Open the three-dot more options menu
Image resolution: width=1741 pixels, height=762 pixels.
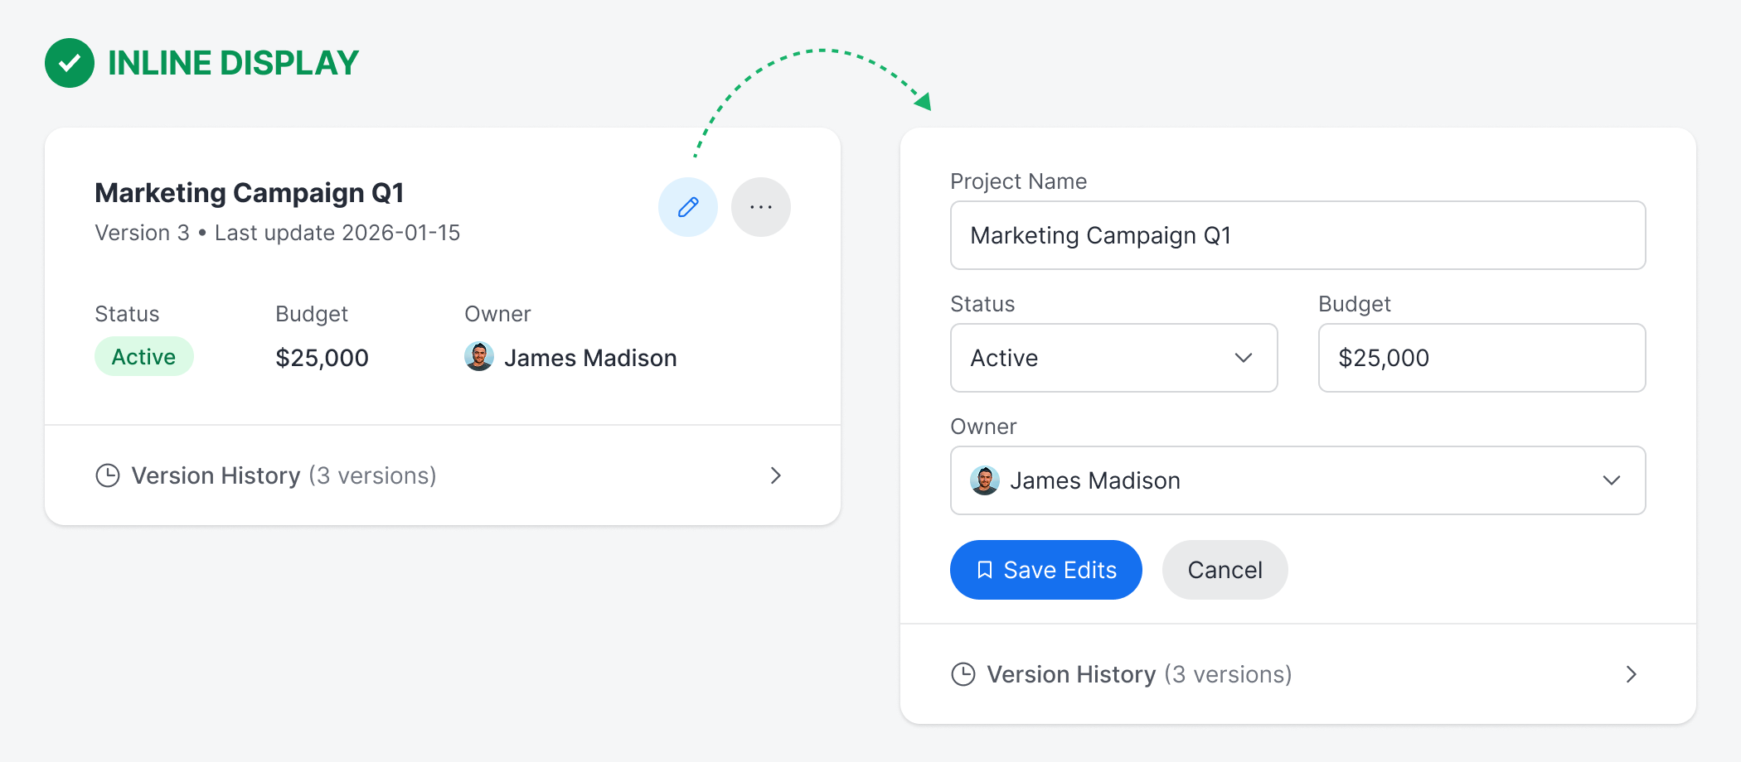(x=760, y=207)
